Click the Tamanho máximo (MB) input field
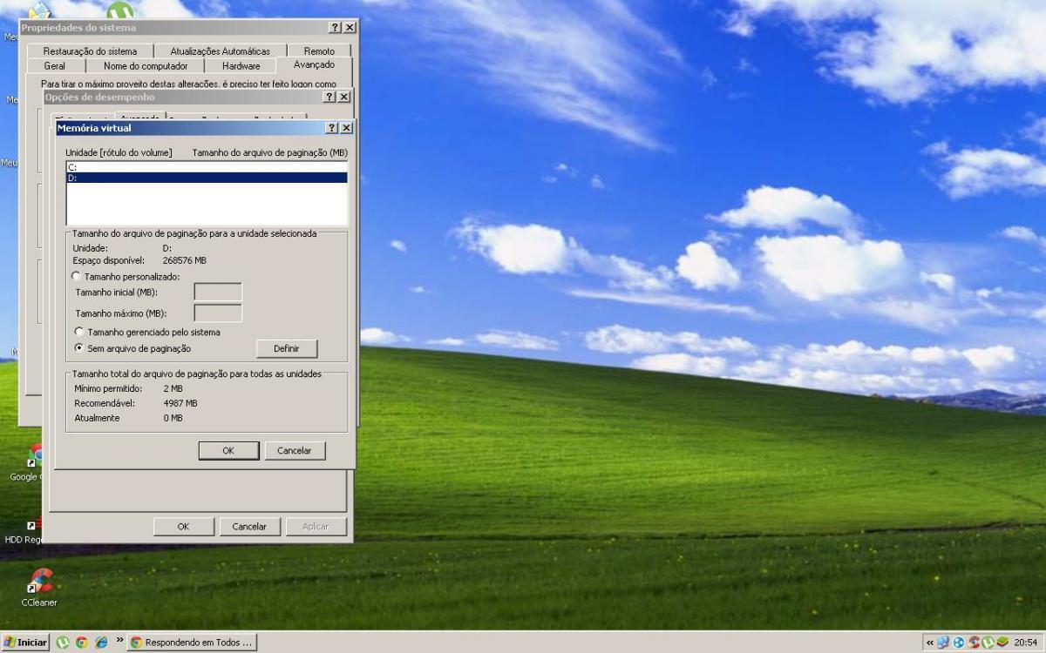Viewport: 1046px width, 653px height. coord(218,313)
